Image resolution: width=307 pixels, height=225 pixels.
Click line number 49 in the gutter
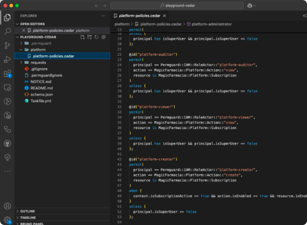(119, 196)
